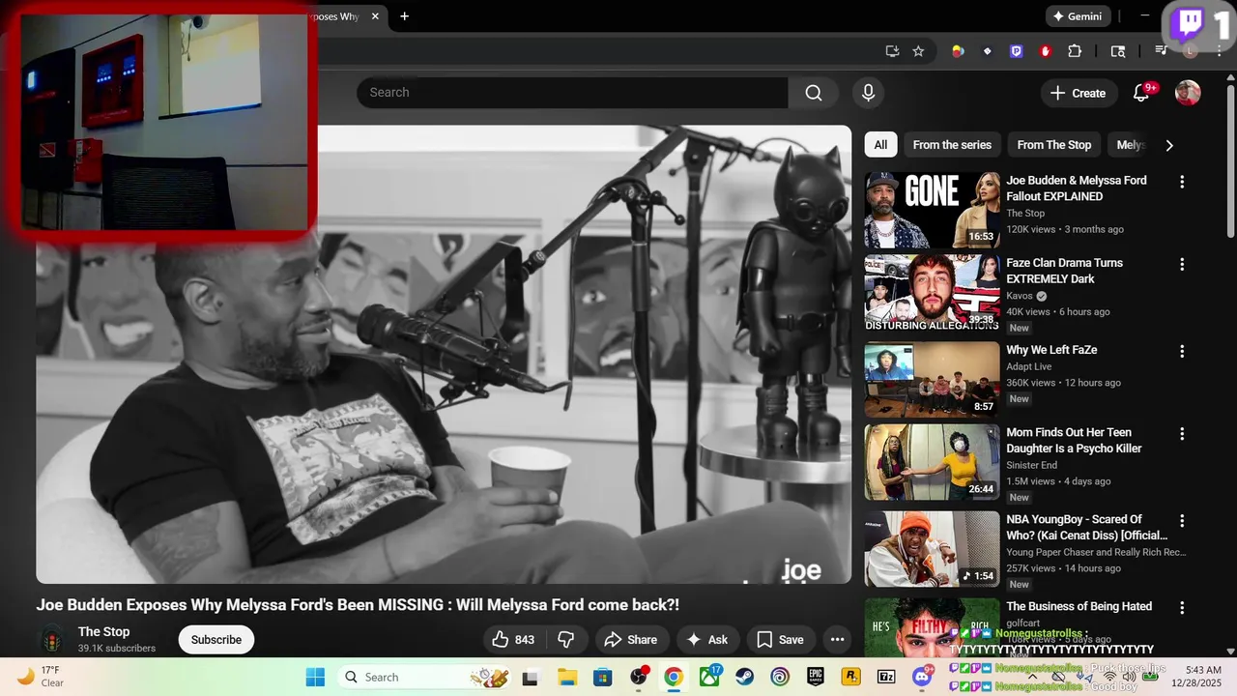Open Why We Left FaZe thumbnail
Image resolution: width=1237 pixels, height=696 pixels.
[x=932, y=379]
